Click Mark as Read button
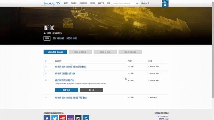 (105, 52)
